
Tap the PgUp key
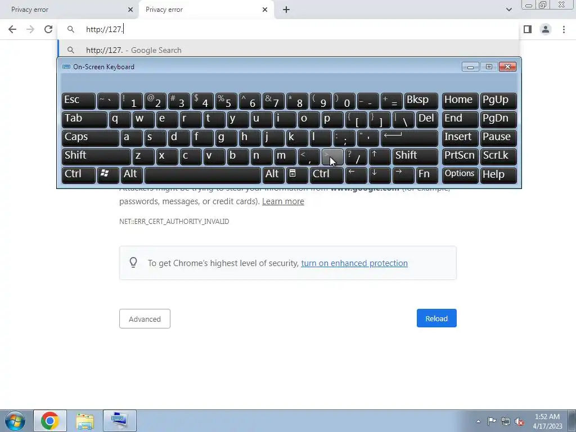(498, 100)
